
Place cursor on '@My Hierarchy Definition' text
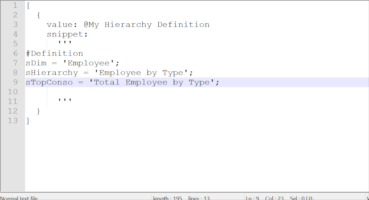click(146, 25)
